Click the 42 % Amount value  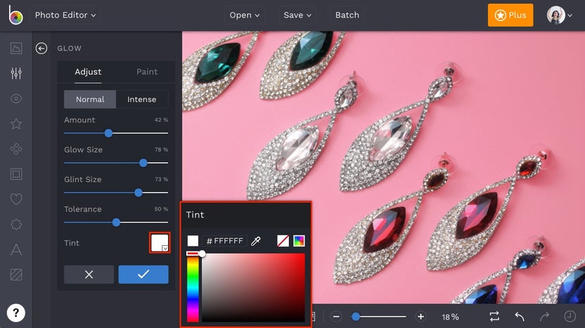[161, 120]
